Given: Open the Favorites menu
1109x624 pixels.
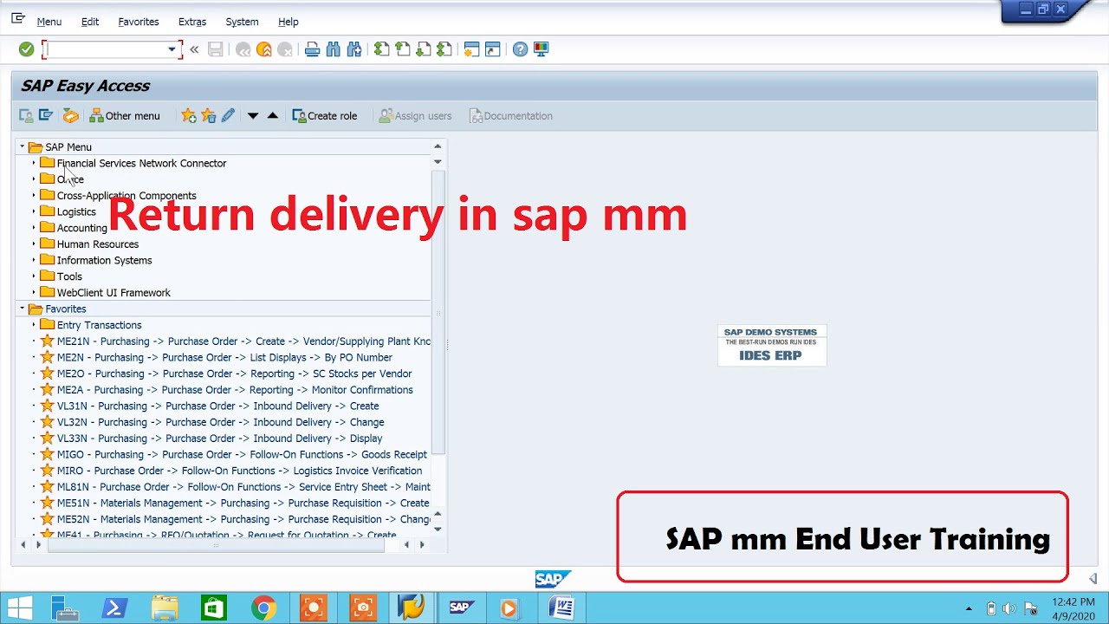Looking at the screenshot, I should pyautogui.click(x=139, y=22).
